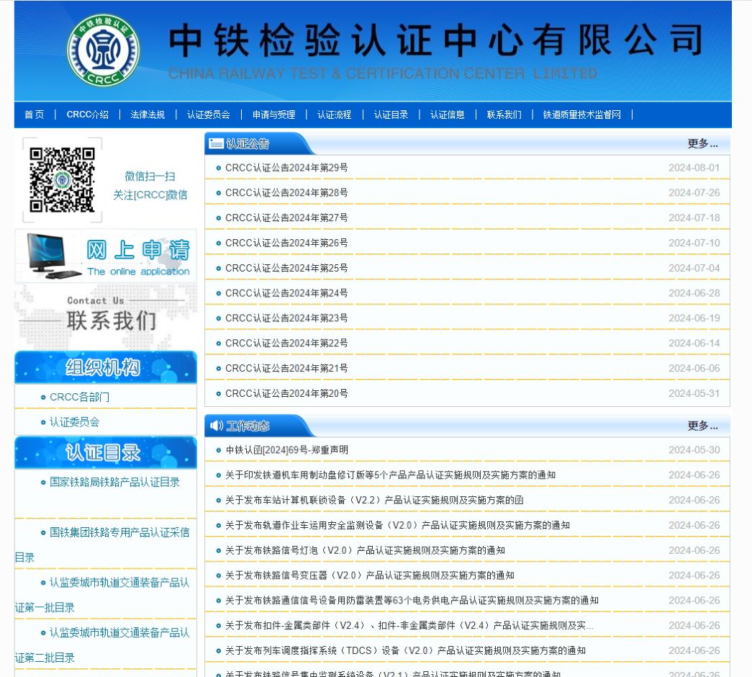Click the 工作动态 speaker icon
752x677 pixels.
pyautogui.click(x=216, y=426)
